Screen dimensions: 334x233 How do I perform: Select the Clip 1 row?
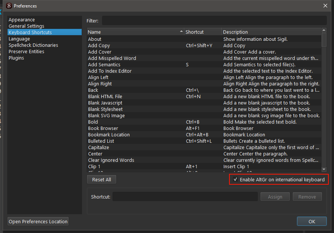click(204, 167)
